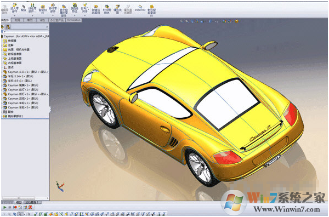Image resolution: width=329 pixels, height=217 pixels.
Task: Click the Edit Macro icon
Action: 25,208
